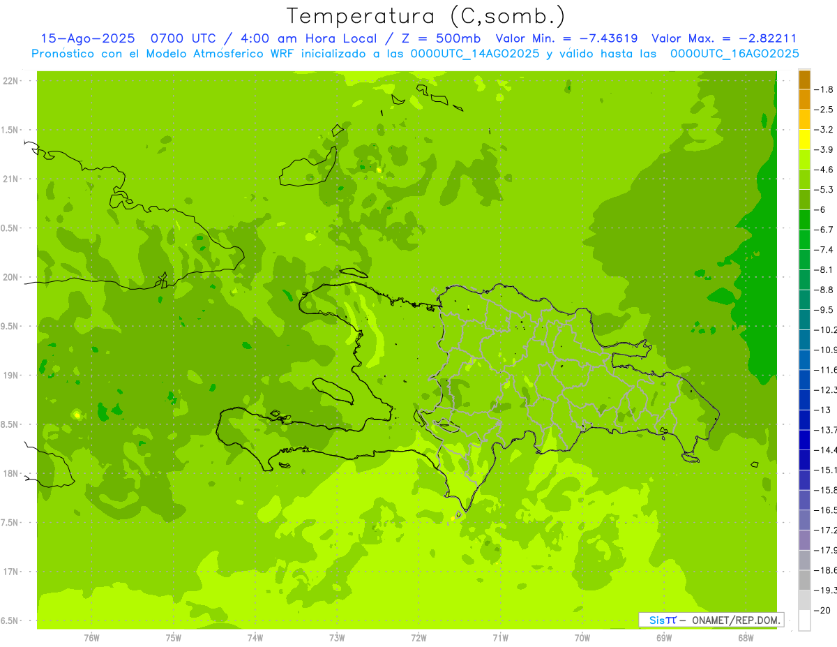Click the '70W' longitude label
Screen dimensions: 837x647
[582, 637]
